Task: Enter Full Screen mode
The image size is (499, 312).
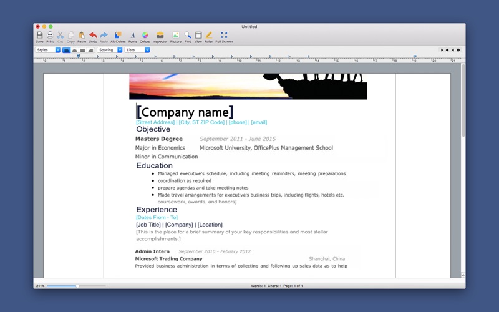Action: pyautogui.click(x=224, y=36)
